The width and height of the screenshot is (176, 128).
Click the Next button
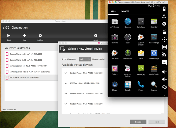point(157,122)
